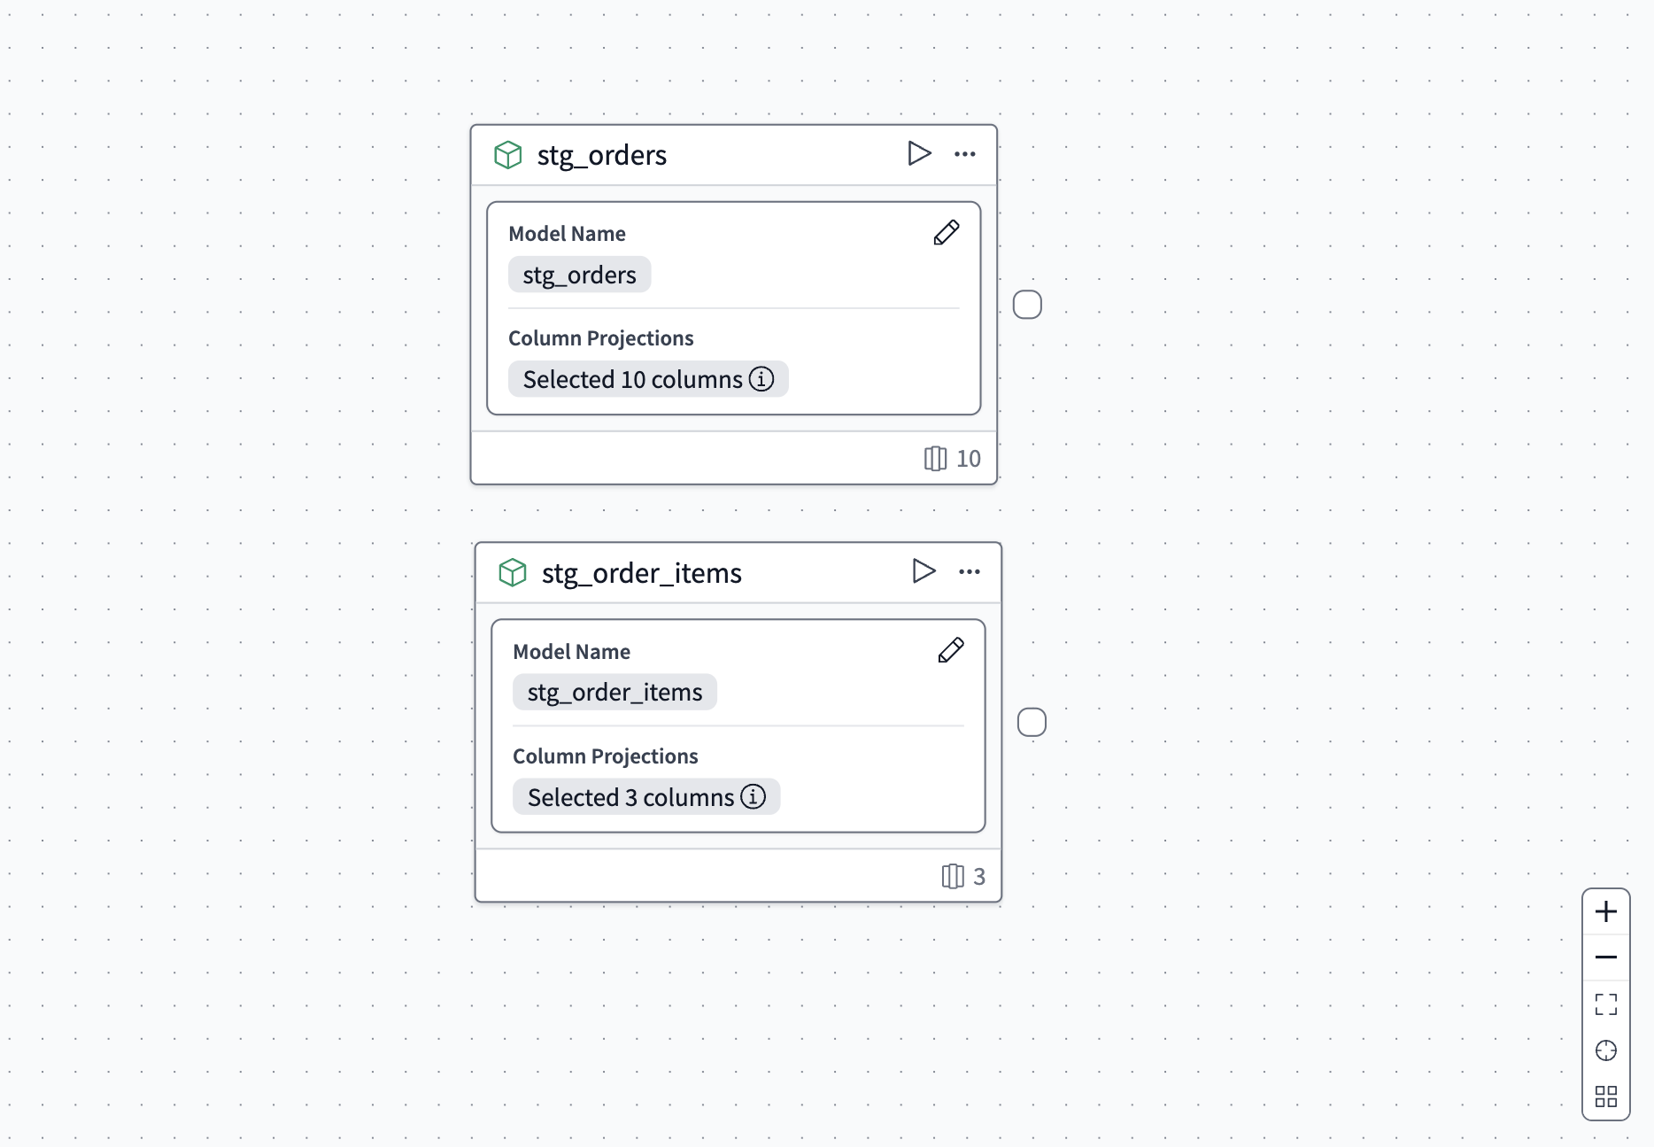Zoom in on the canvas

[x=1605, y=911]
